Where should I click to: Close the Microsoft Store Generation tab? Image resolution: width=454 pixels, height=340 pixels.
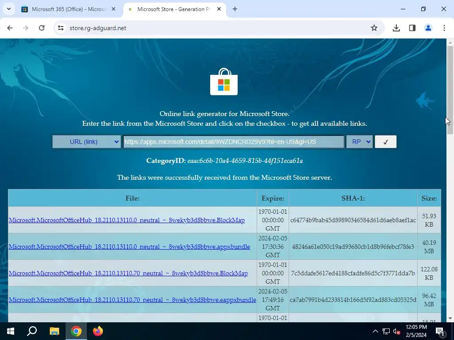click(219, 9)
